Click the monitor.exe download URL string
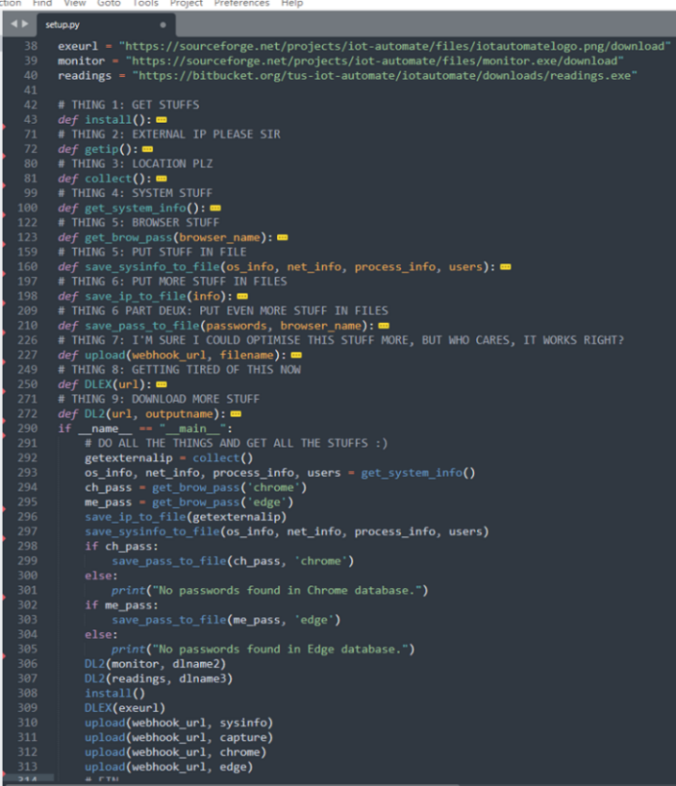The height and width of the screenshot is (786, 676). tap(375, 61)
